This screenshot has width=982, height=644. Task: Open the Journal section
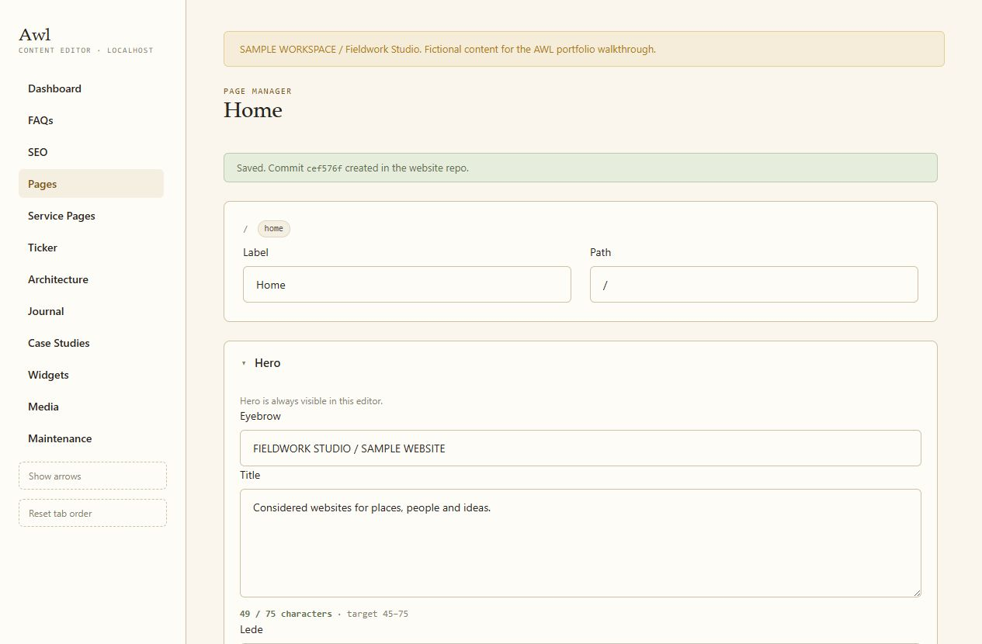click(91, 311)
